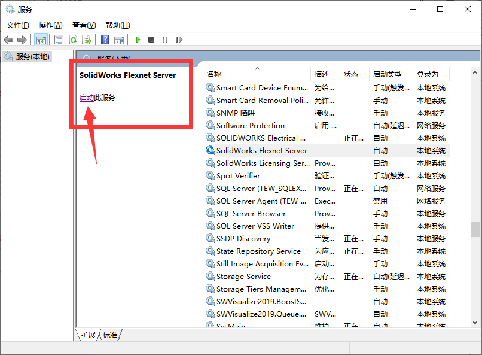Sort by the 名称 column header
The image size is (482, 355).
click(x=258, y=74)
